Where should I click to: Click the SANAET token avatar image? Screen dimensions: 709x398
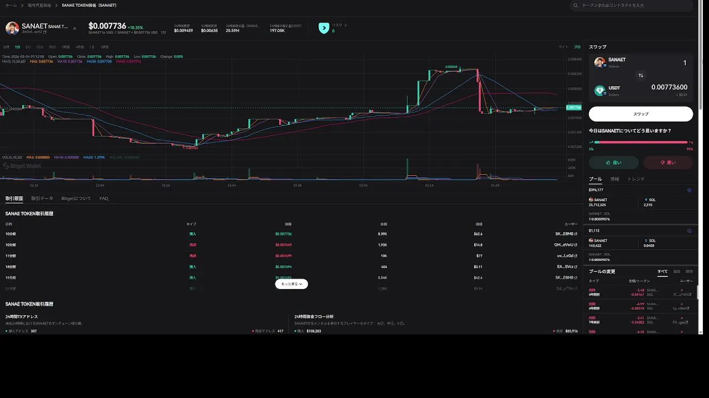pos(12,28)
